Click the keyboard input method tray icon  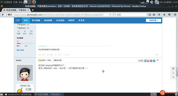(143, 2)
